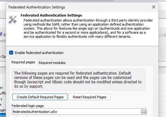Select the Required pages tab
This screenshot has height=117, width=166.
[x=23, y=62]
